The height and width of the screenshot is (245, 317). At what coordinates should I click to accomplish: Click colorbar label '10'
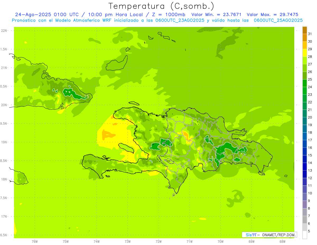tap(310, 193)
